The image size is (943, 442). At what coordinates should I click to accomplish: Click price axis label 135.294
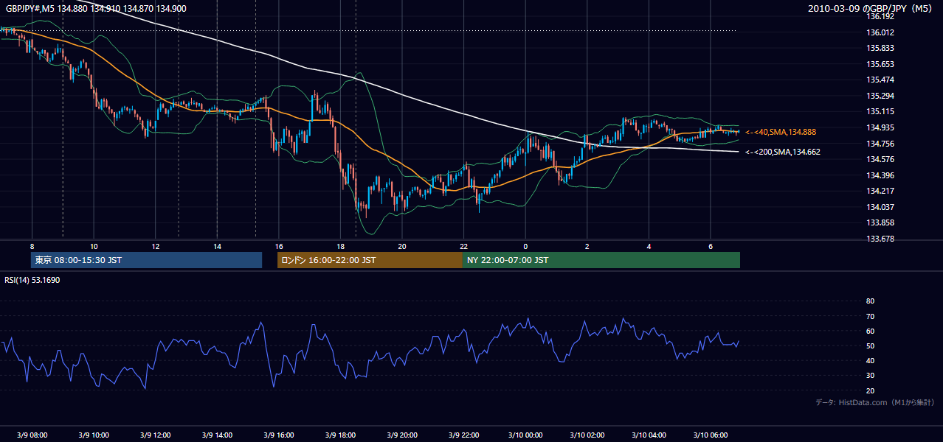[x=880, y=96]
